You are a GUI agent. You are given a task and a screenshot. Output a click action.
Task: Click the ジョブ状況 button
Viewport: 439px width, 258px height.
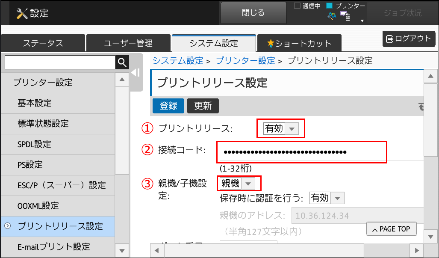pos(403,13)
